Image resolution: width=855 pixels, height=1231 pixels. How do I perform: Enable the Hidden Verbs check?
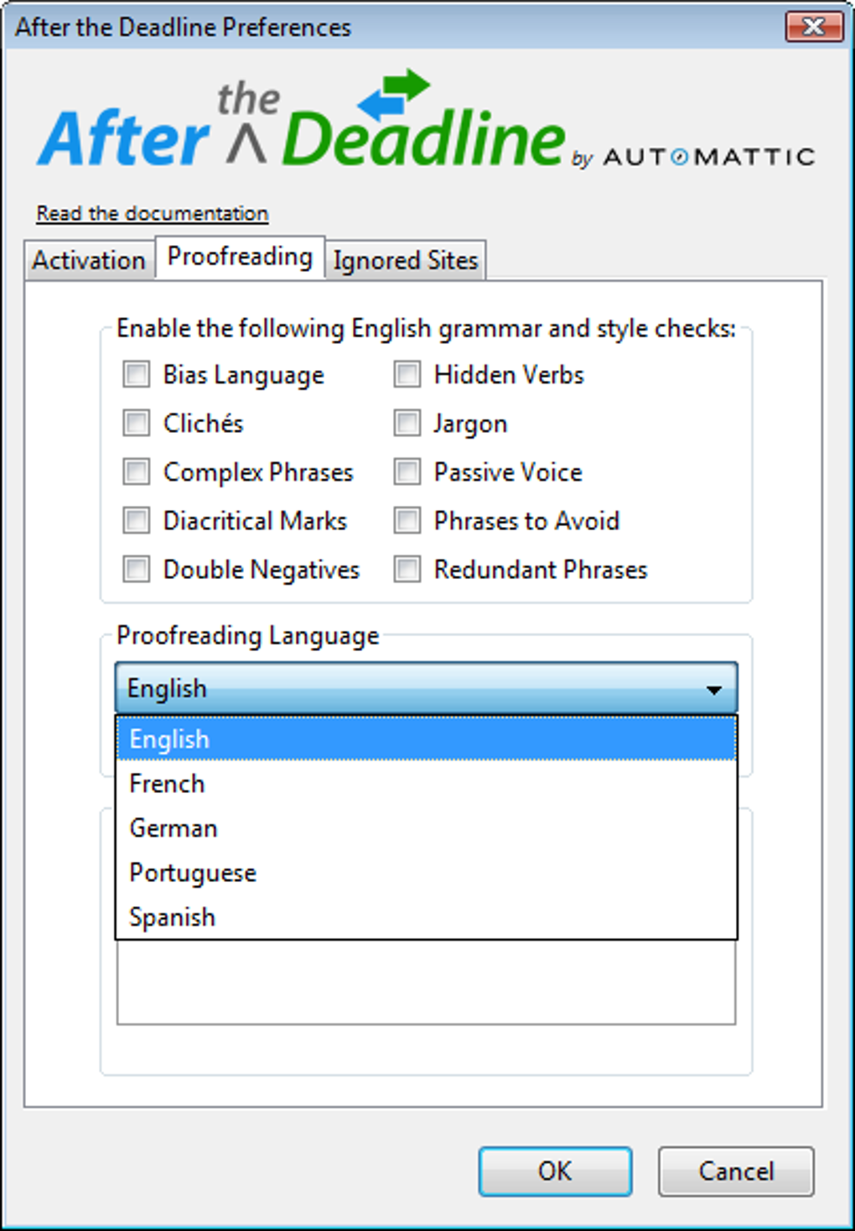click(407, 374)
